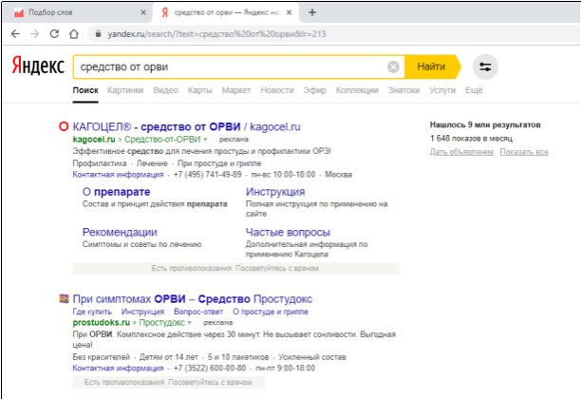The height and width of the screenshot is (399, 582).
Task: Click the Детям от 14 лет text
Action: (x=169, y=357)
